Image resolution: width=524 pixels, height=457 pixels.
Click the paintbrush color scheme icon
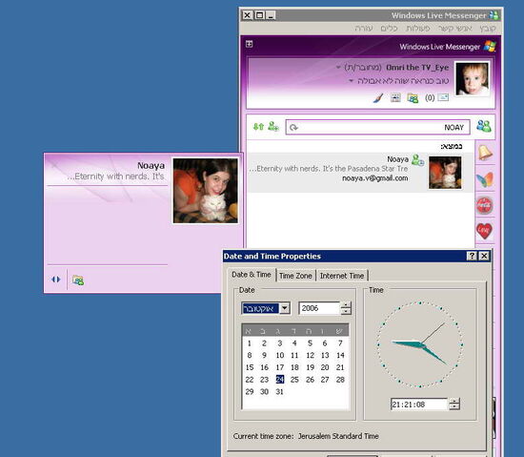378,98
